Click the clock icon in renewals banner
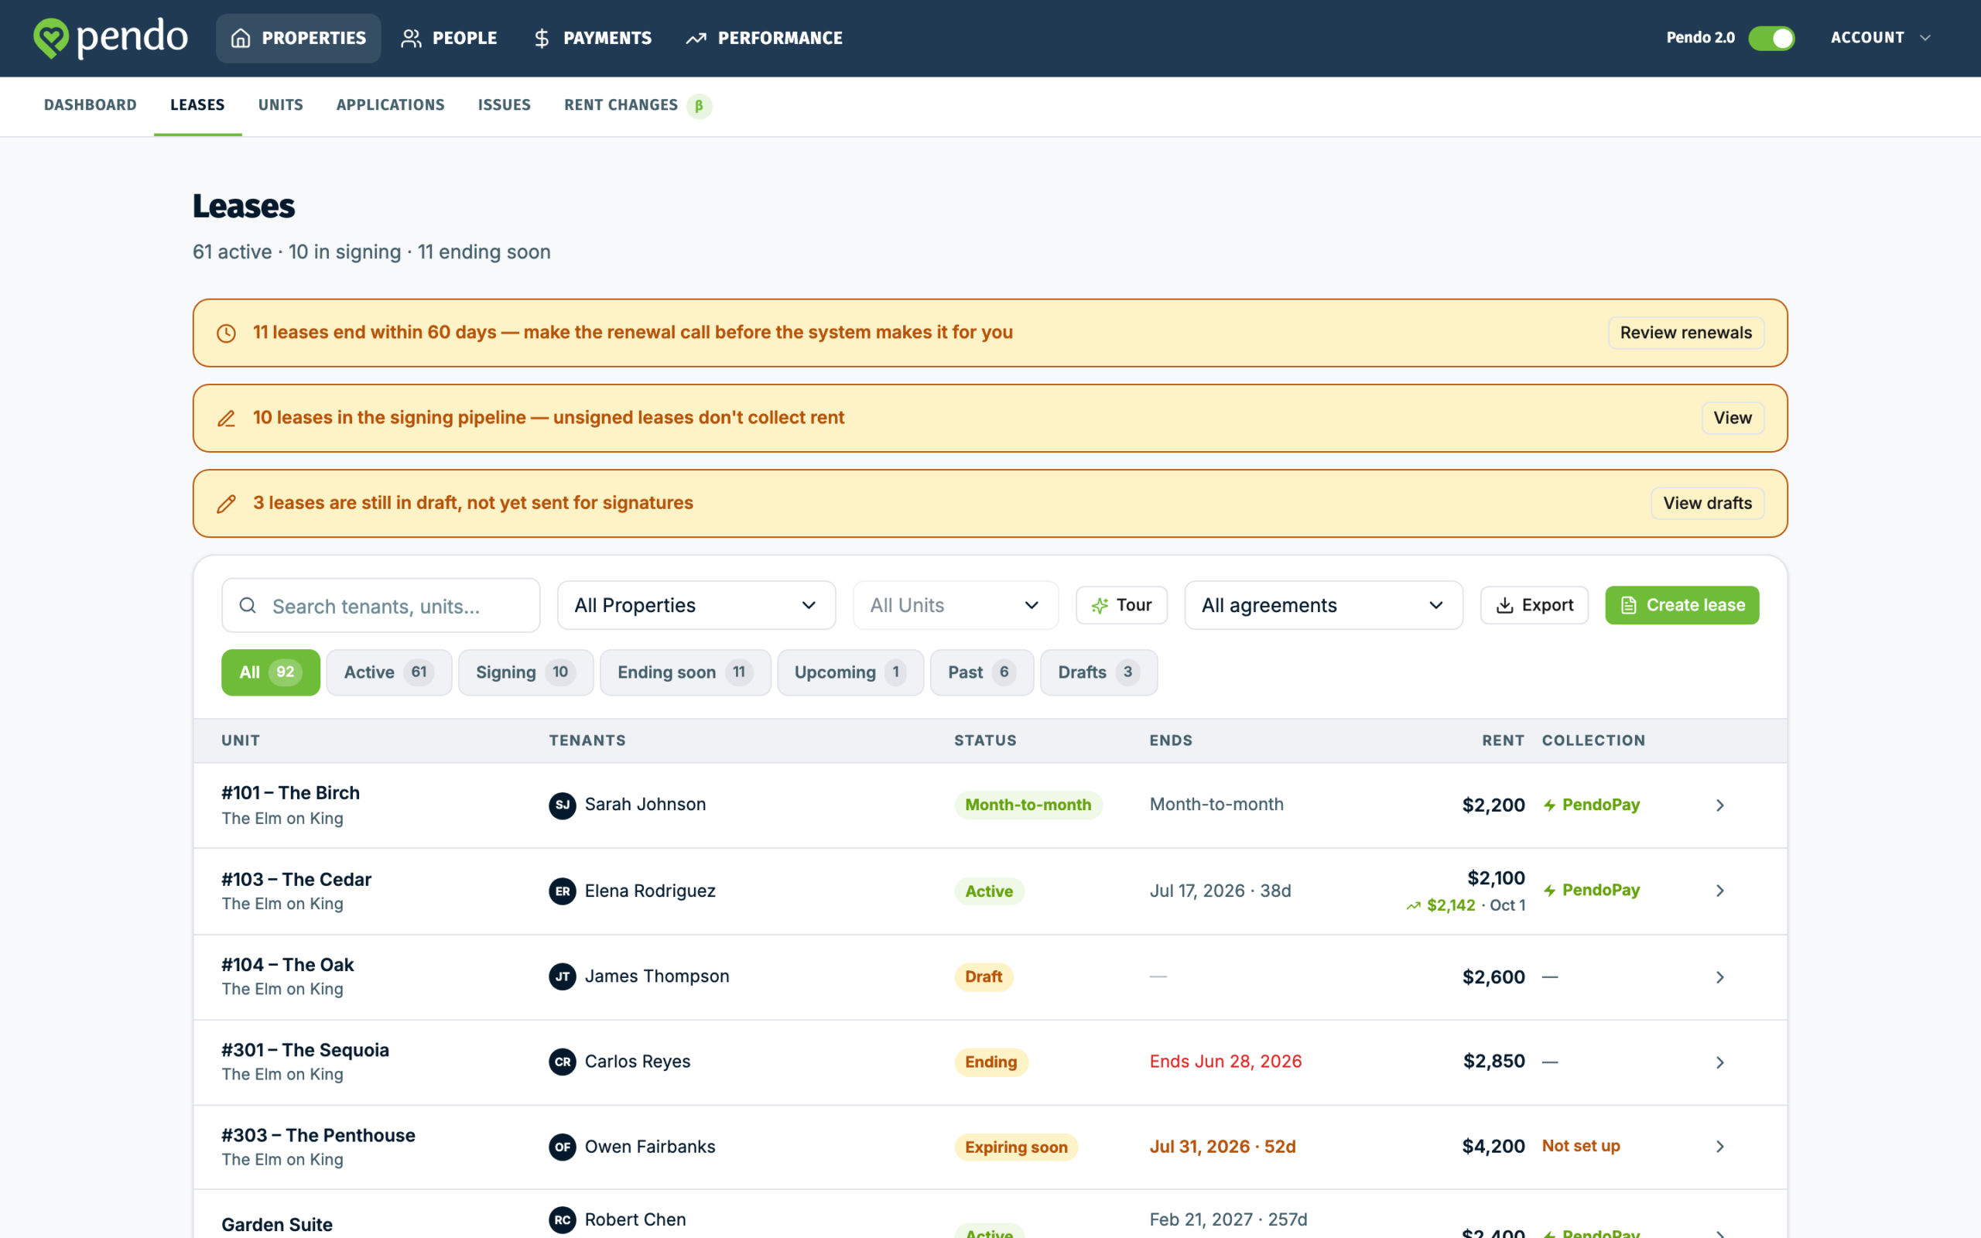The height and width of the screenshot is (1238, 1981). 226,333
